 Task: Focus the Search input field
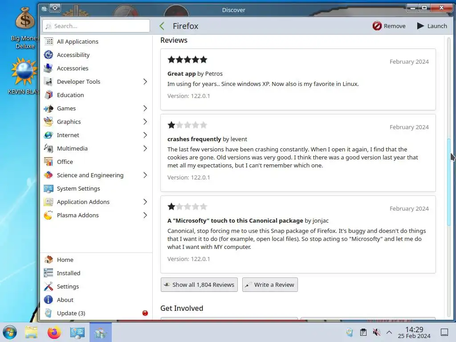point(96,26)
